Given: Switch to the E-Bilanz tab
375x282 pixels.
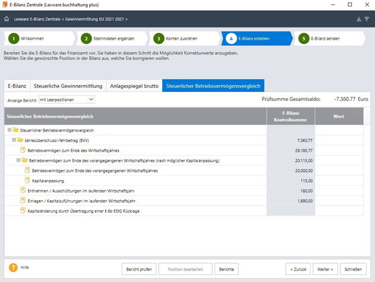Looking at the screenshot, I should click(17, 86).
